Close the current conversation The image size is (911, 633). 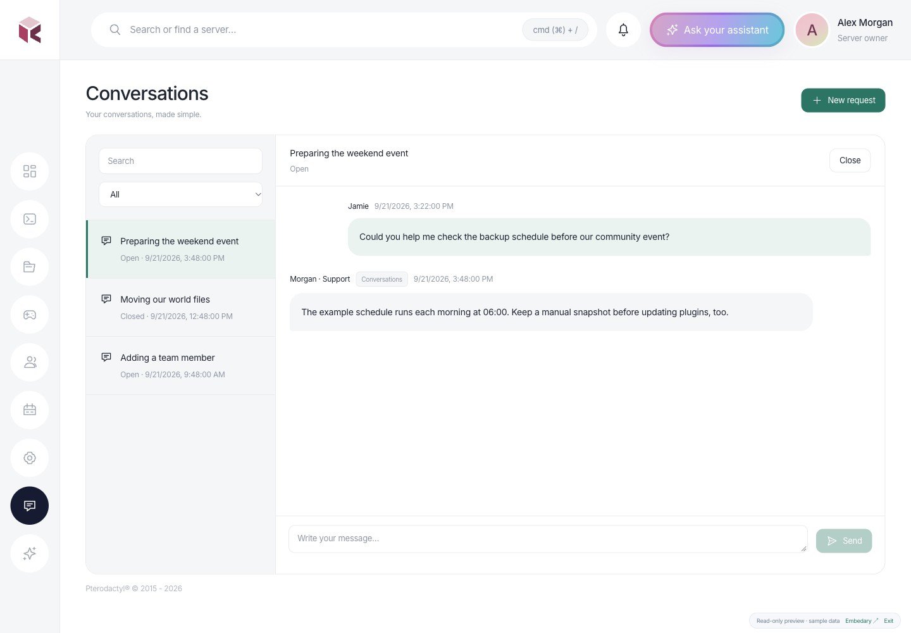coord(850,160)
